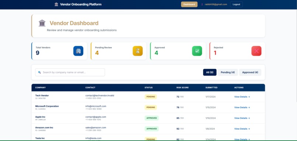Viewport: 297px width, 141px height.
Task: Click the submitted date 1/17/2024
Action: pos(210,97)
